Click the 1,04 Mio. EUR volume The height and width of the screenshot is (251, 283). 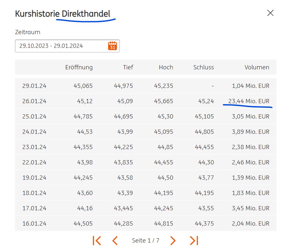tap(250, 86)
